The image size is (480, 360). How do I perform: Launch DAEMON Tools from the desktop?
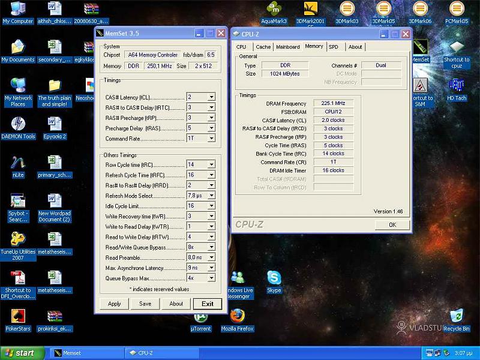[x=18, y=128]
